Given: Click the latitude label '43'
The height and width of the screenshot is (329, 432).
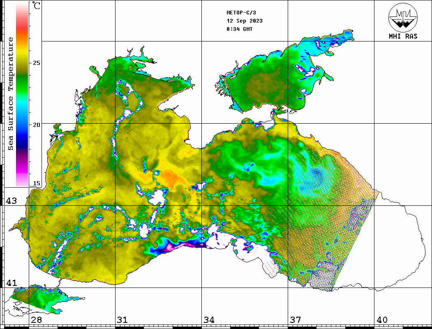Looking at the screenshot, I should pyautogui.click(x=12, y=201).
